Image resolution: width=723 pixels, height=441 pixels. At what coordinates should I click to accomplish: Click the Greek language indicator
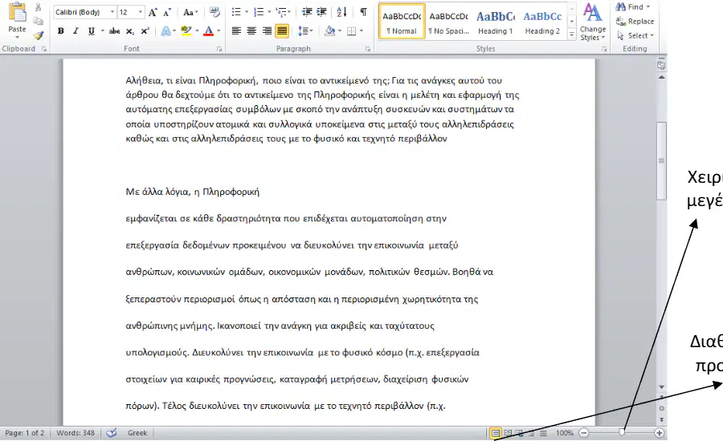(137, 433)
